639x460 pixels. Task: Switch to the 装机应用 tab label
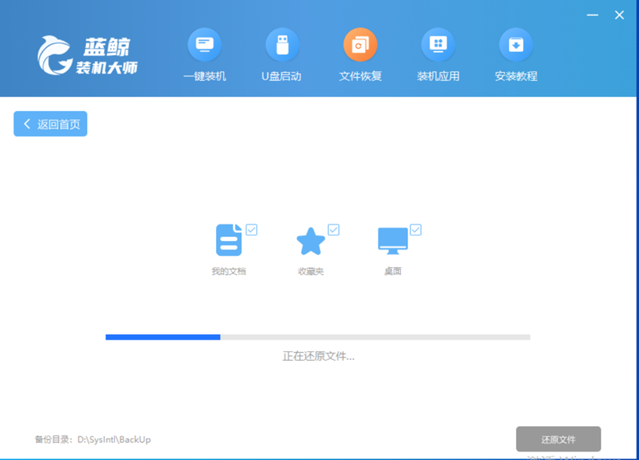(x=438, y=76)
